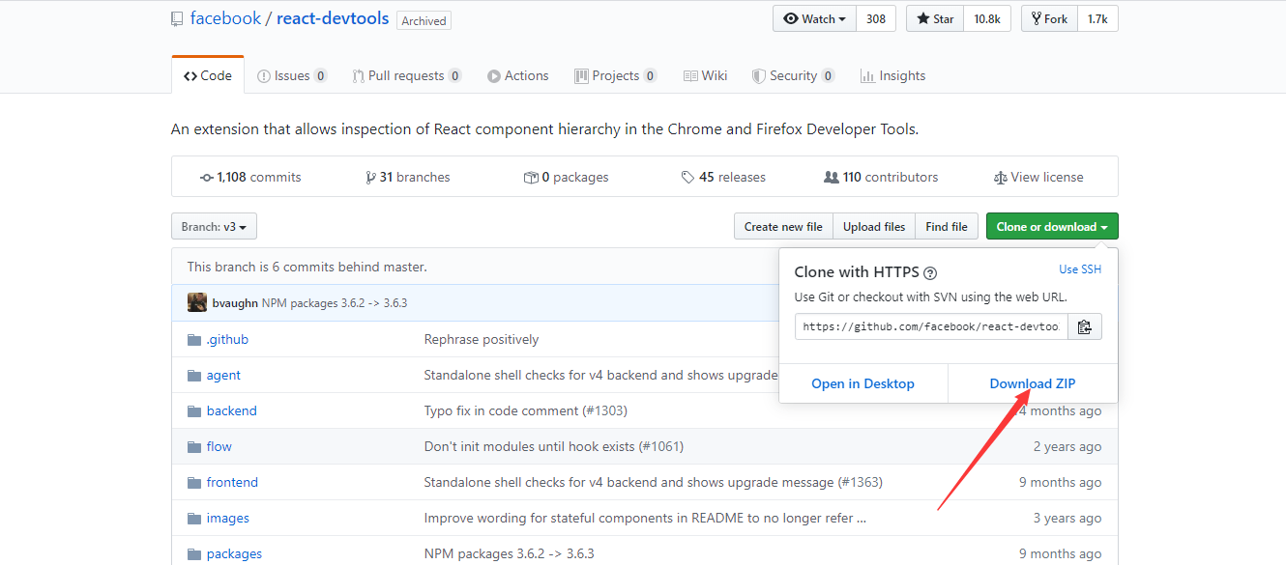The width and height of the screenshot is (1286, 565).
Task: Click the Pull requests icon
Action: [359, 76]
